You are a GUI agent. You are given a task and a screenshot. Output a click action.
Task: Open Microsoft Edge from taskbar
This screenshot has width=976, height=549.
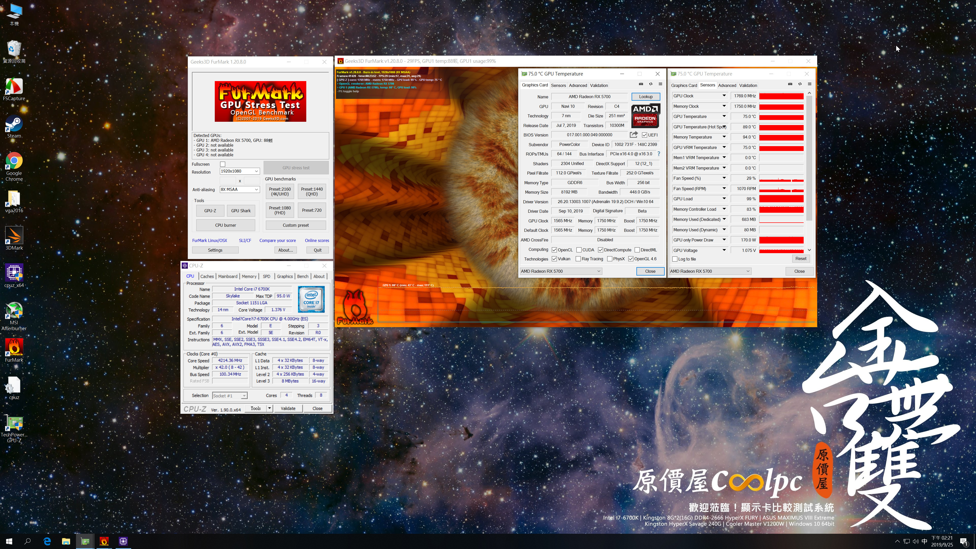(47, 541)
